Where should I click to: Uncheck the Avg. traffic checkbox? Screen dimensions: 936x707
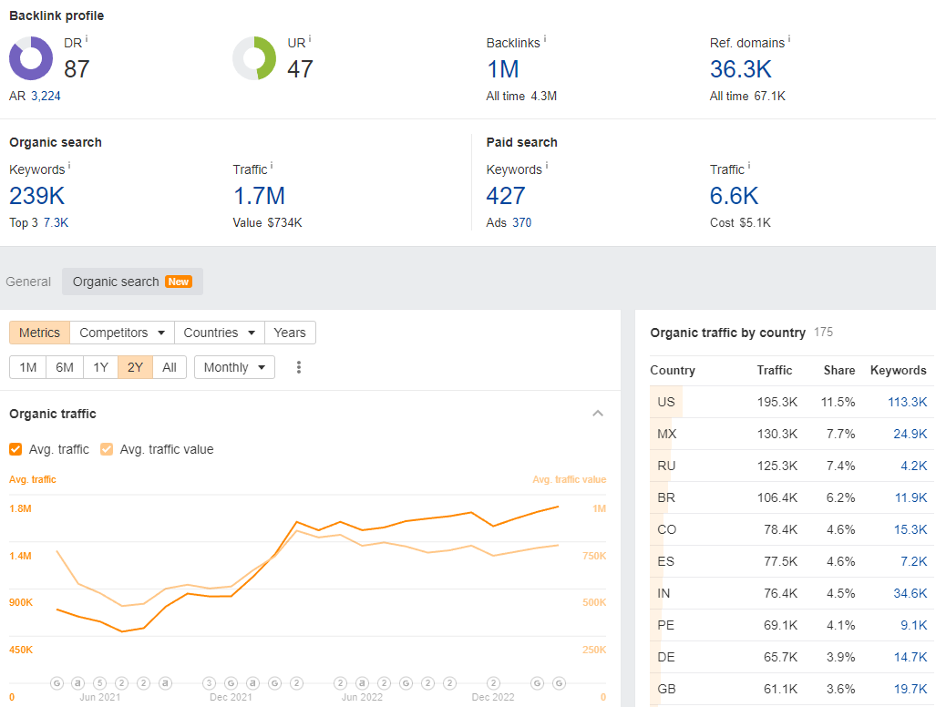coord(16,449)
